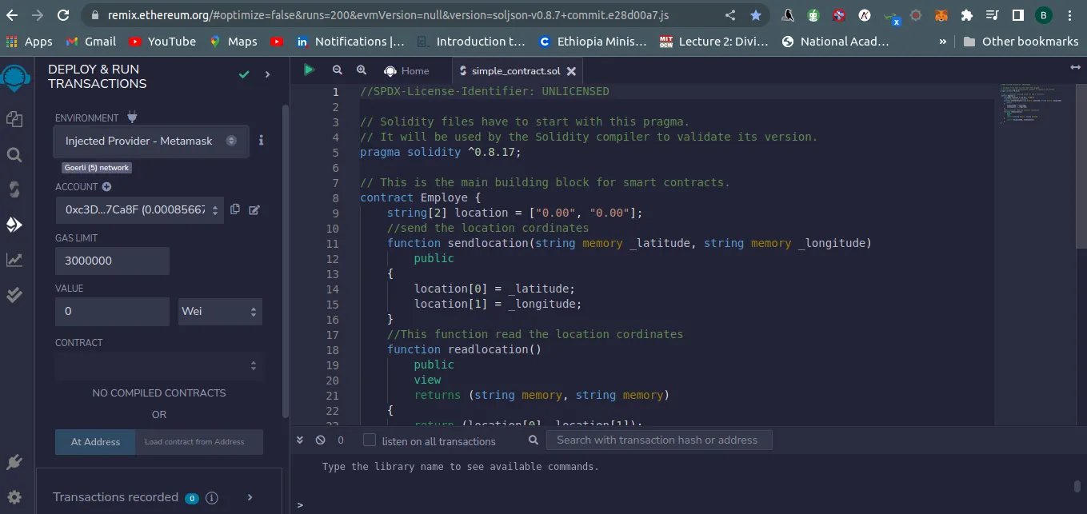Open the Solidity Compiler panel
The image size is (1087, 514).
[16, 189]
